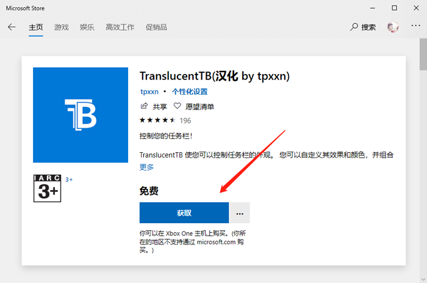Viewport: 427px width, 283px height.
Task: Click the 免费 price label
Action: point(149,191)
